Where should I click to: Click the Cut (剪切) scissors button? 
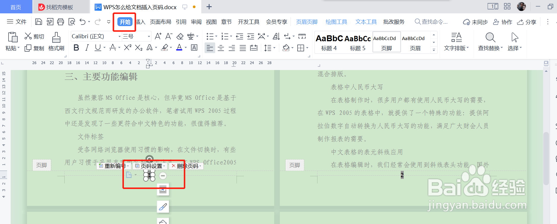click(x=34, y=36)
